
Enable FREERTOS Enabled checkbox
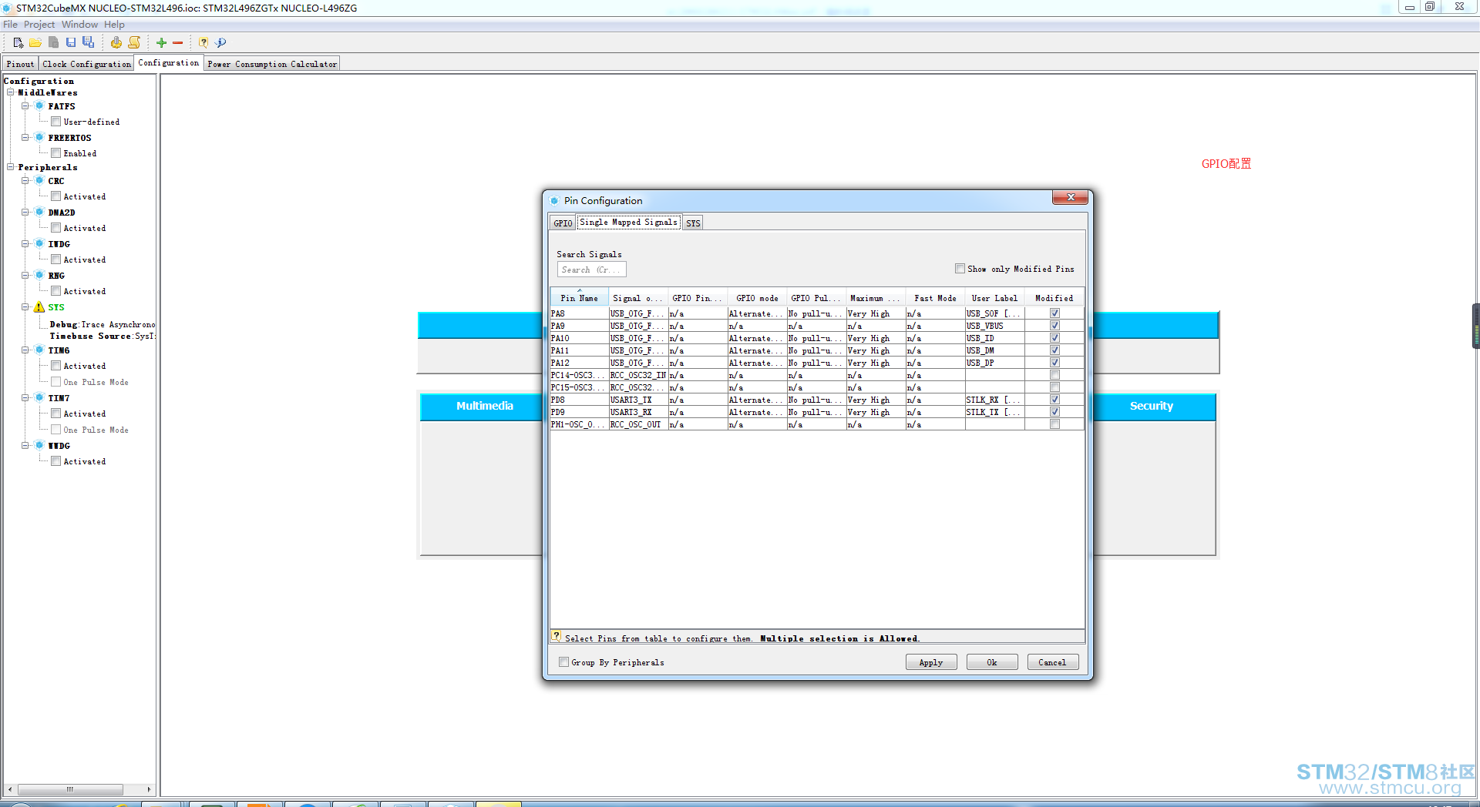tap(56, 153)
